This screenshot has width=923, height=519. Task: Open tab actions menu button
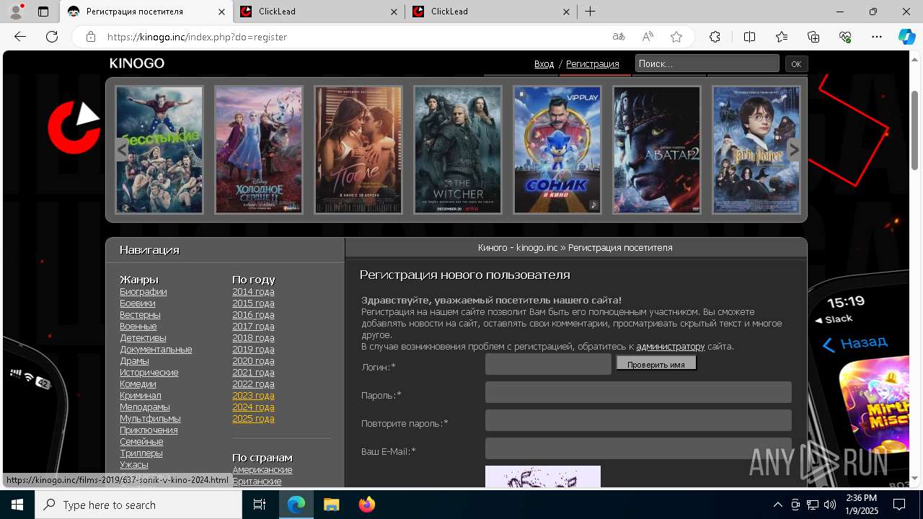click(x=43, y=12)
